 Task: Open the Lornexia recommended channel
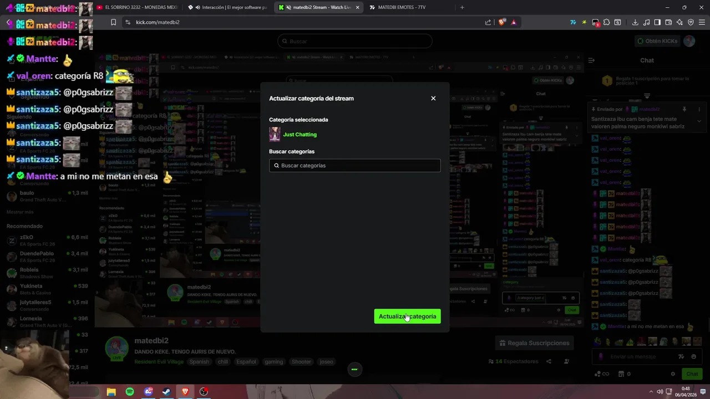(47, 321)
